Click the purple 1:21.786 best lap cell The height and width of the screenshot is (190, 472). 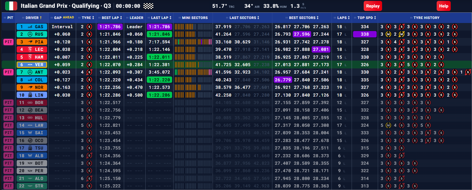[x=110, y=27]
